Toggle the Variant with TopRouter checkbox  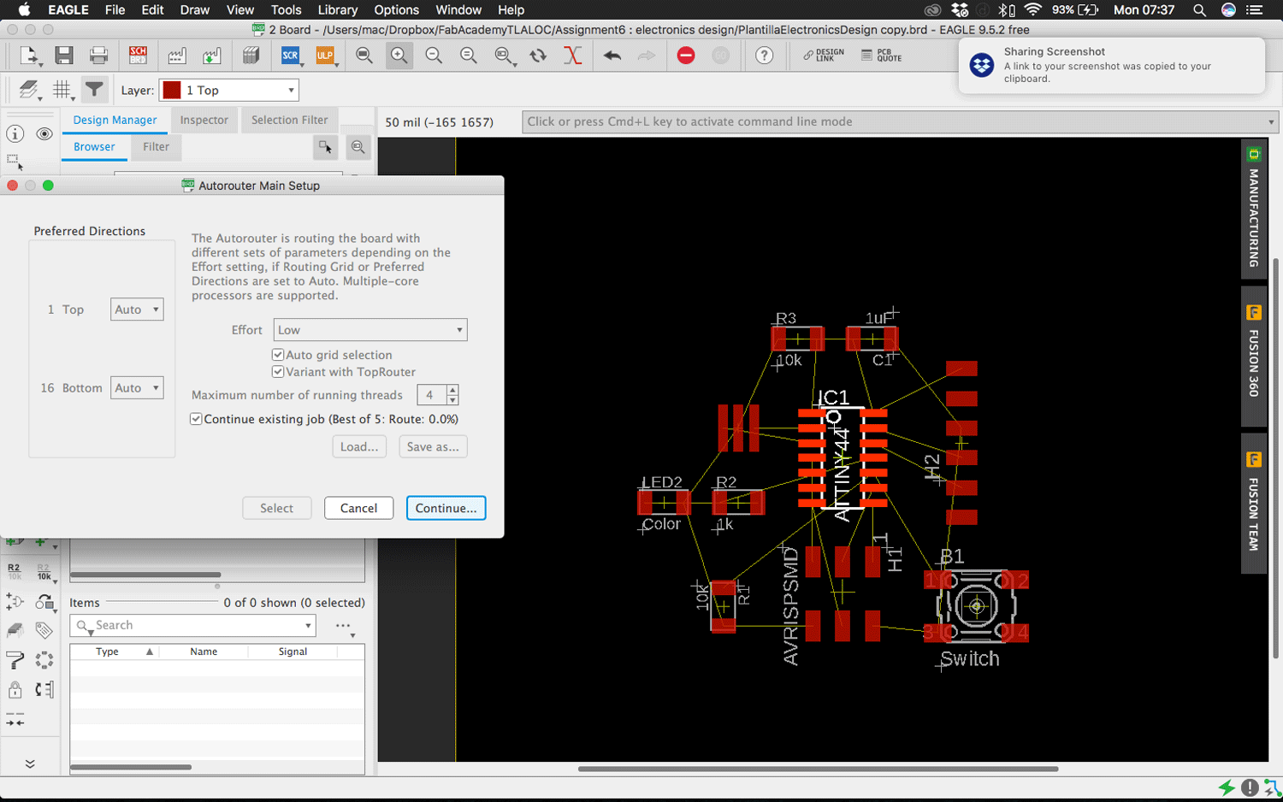point(278,372)
